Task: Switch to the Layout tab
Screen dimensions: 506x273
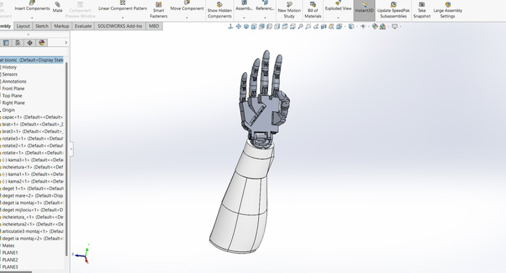Action: tap(23, 26)
